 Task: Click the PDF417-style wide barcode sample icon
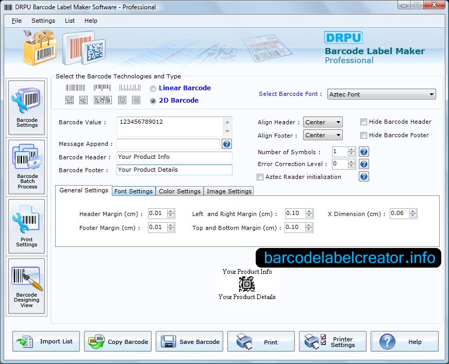pyautogui.click(x=103, y=100)
